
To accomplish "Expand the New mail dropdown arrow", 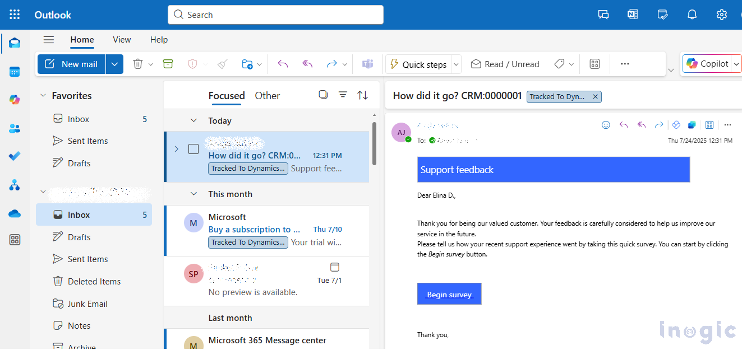I will click(114, 64).
